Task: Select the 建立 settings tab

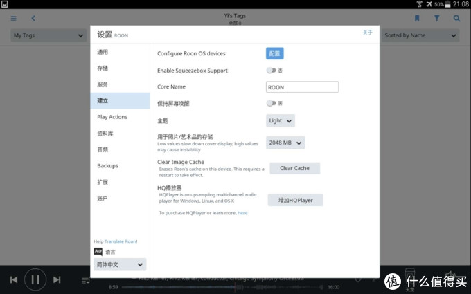Action: 120,100
